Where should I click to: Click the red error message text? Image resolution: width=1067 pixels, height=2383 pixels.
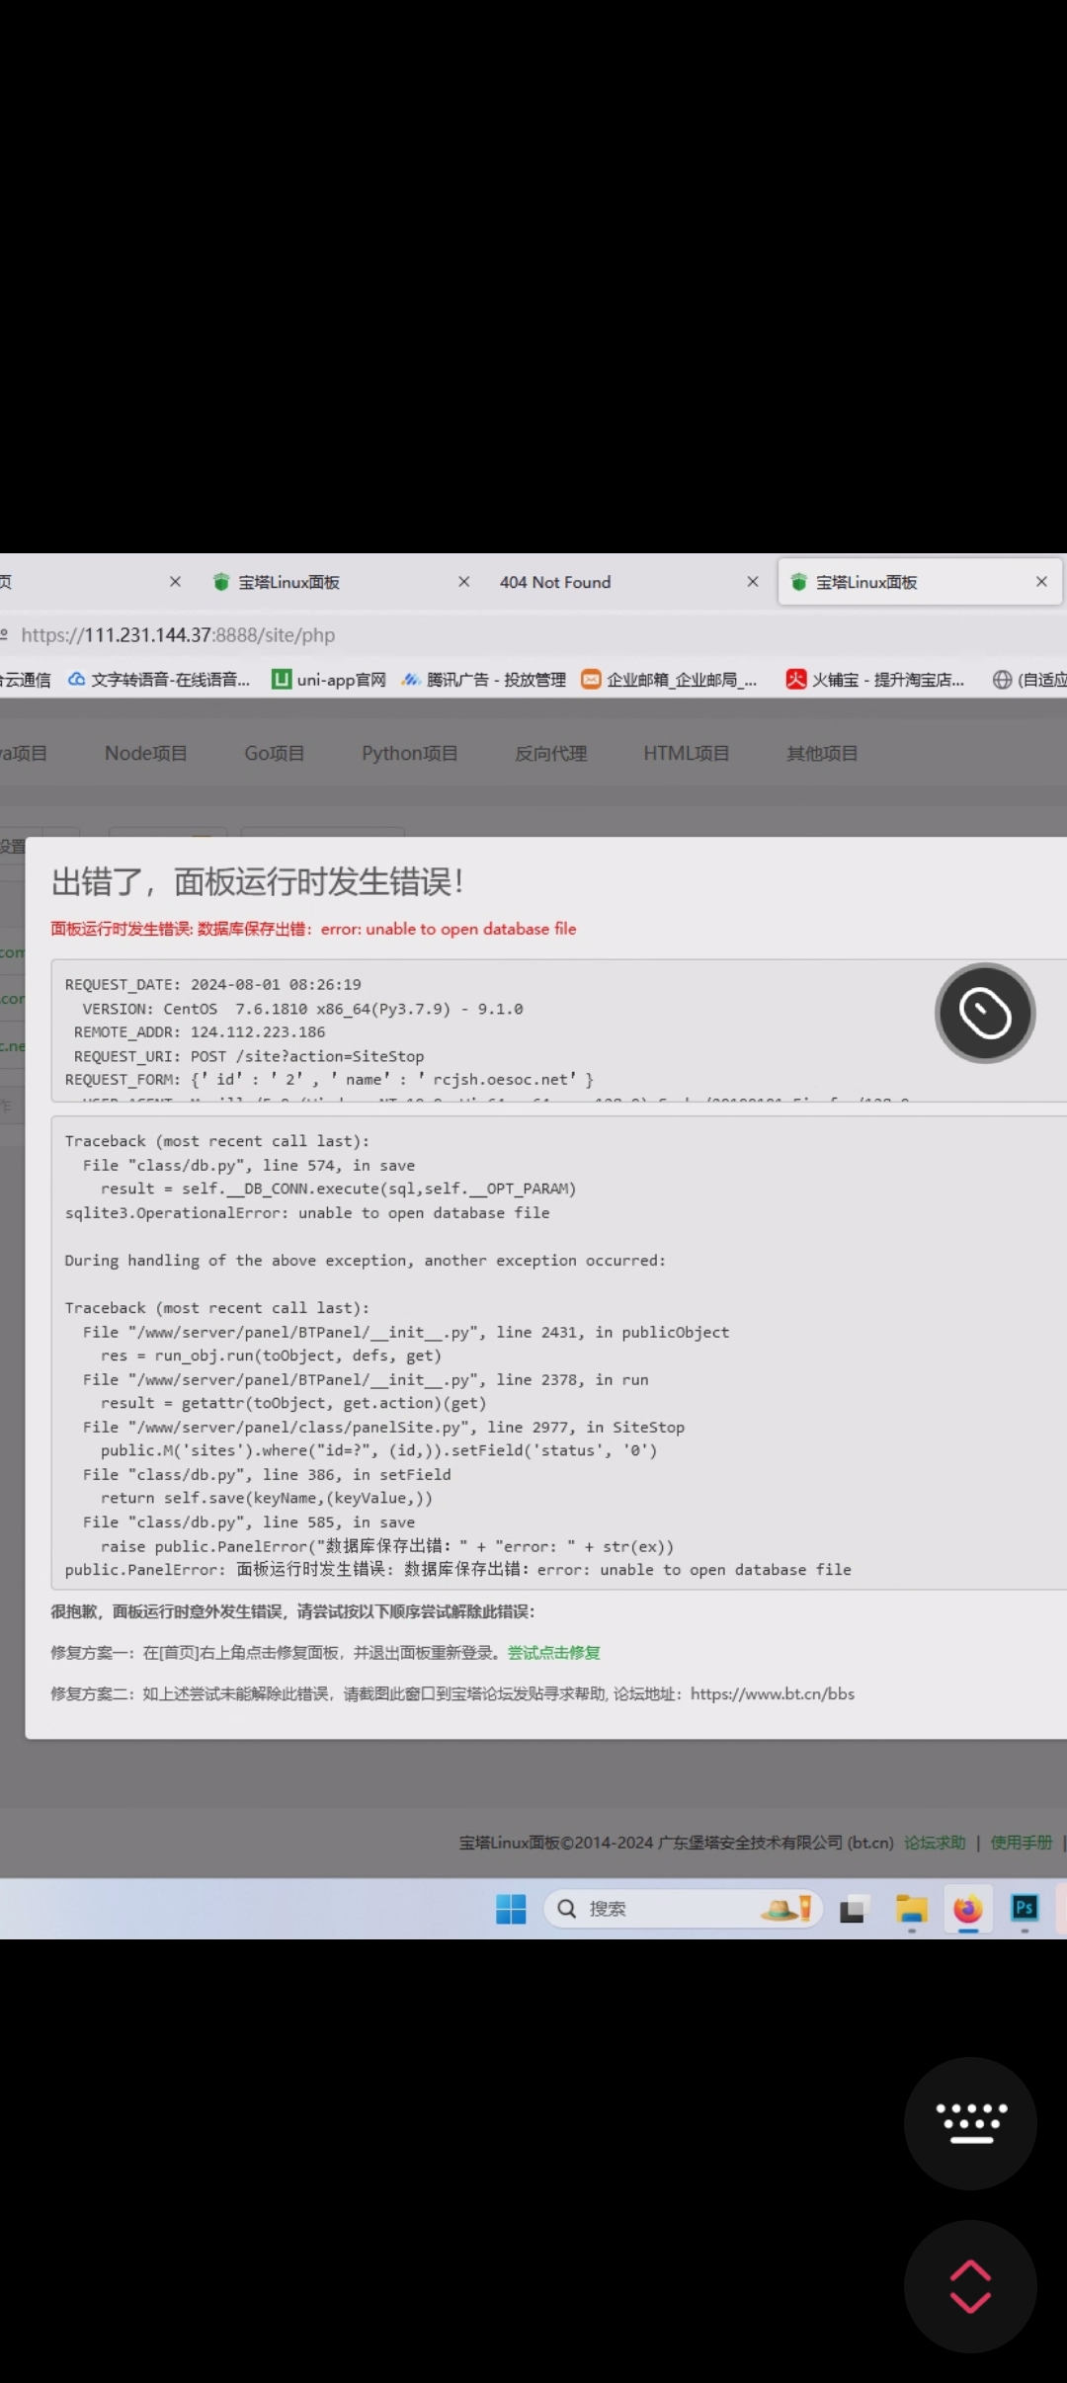(313, 929)
